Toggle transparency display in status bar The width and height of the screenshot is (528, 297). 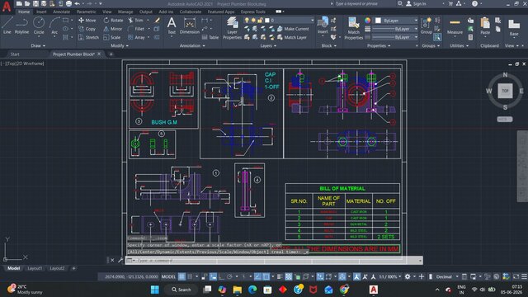pyautogui.click(x=289, y=277)
